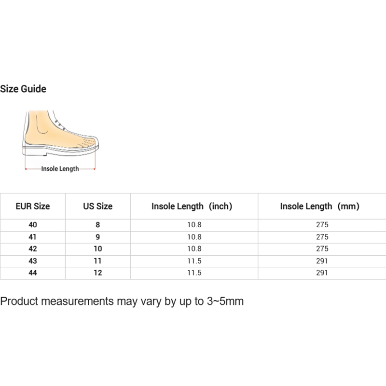Pick US size 12 in the table
This screenshot has width=386, height=386.
[x=98, y=273]
